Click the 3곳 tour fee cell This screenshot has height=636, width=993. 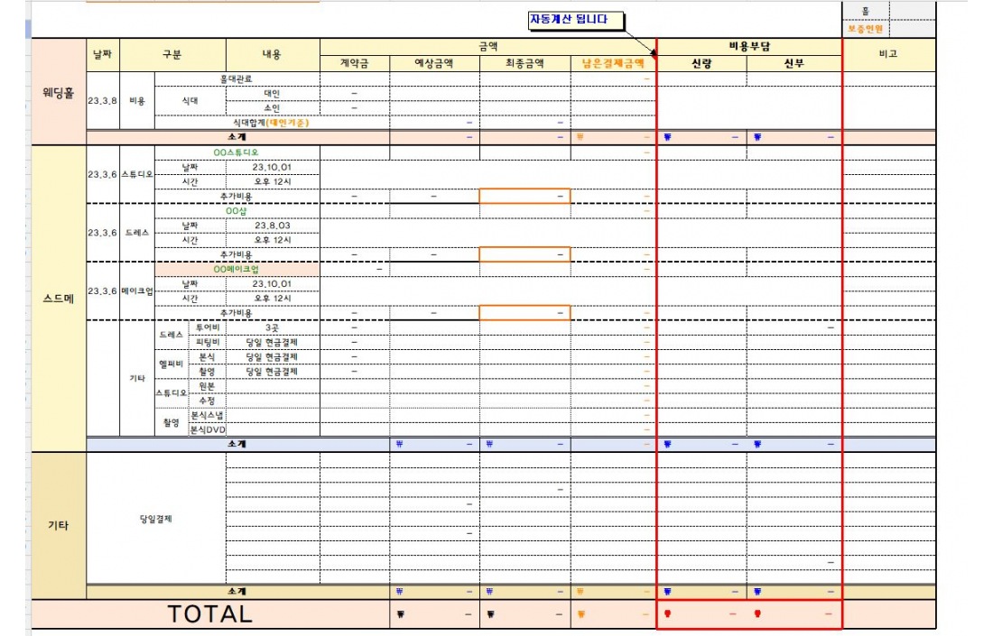pyautogui.click(x=272, y=327)
